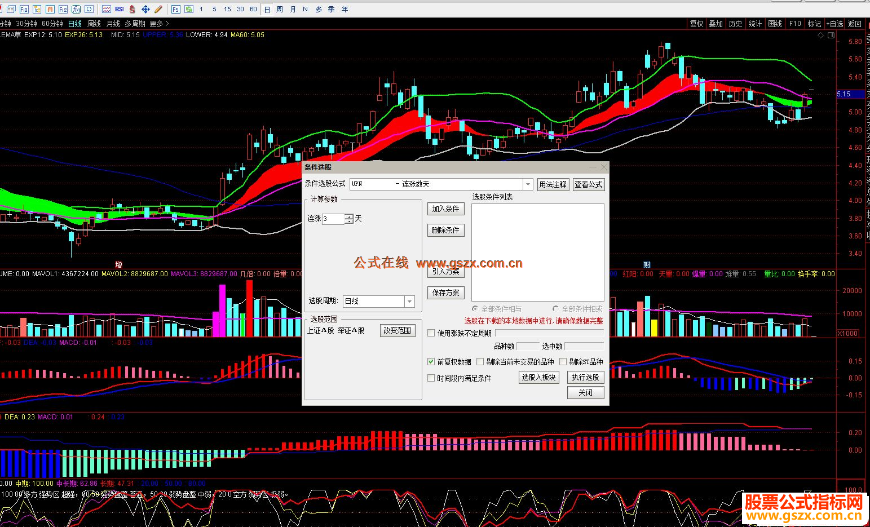Click the 加入条件 button
Image resolution: width=870 pixels, height=527 pixels.
click(445, 209)
